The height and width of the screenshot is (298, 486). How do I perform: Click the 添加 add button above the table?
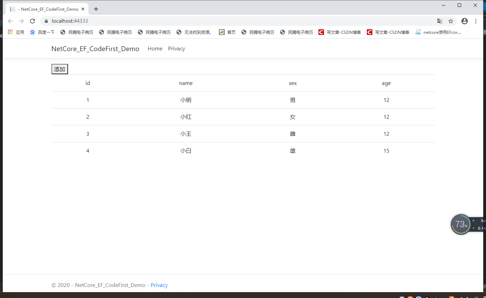coord(59,69)
